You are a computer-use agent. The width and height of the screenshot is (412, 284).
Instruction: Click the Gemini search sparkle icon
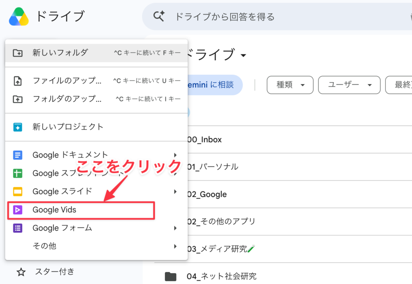point(159,16)
